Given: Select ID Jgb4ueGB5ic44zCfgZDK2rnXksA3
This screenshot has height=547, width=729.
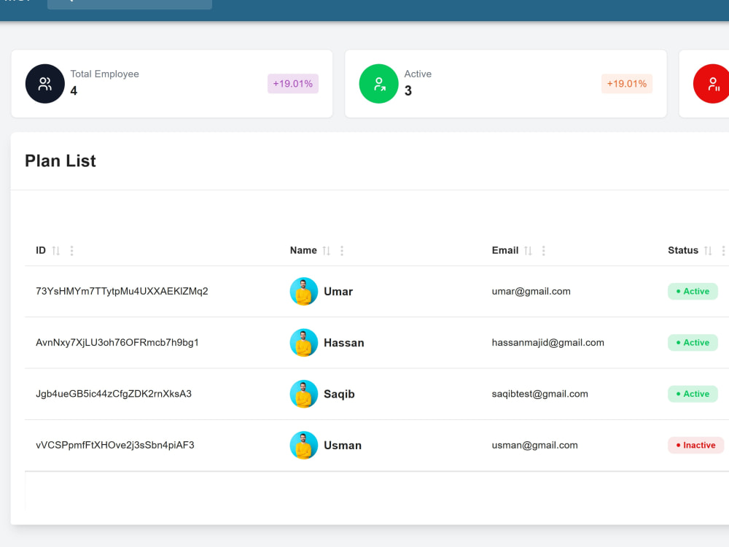Looking at the screenshot, I should [x=114, y=394].
